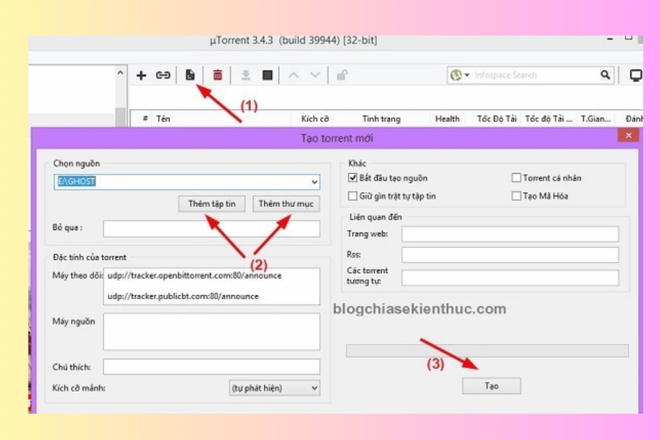Screen dimensions: 660x440
Task: Click the Start download arrow icon
Action: [x=246, y=75]
